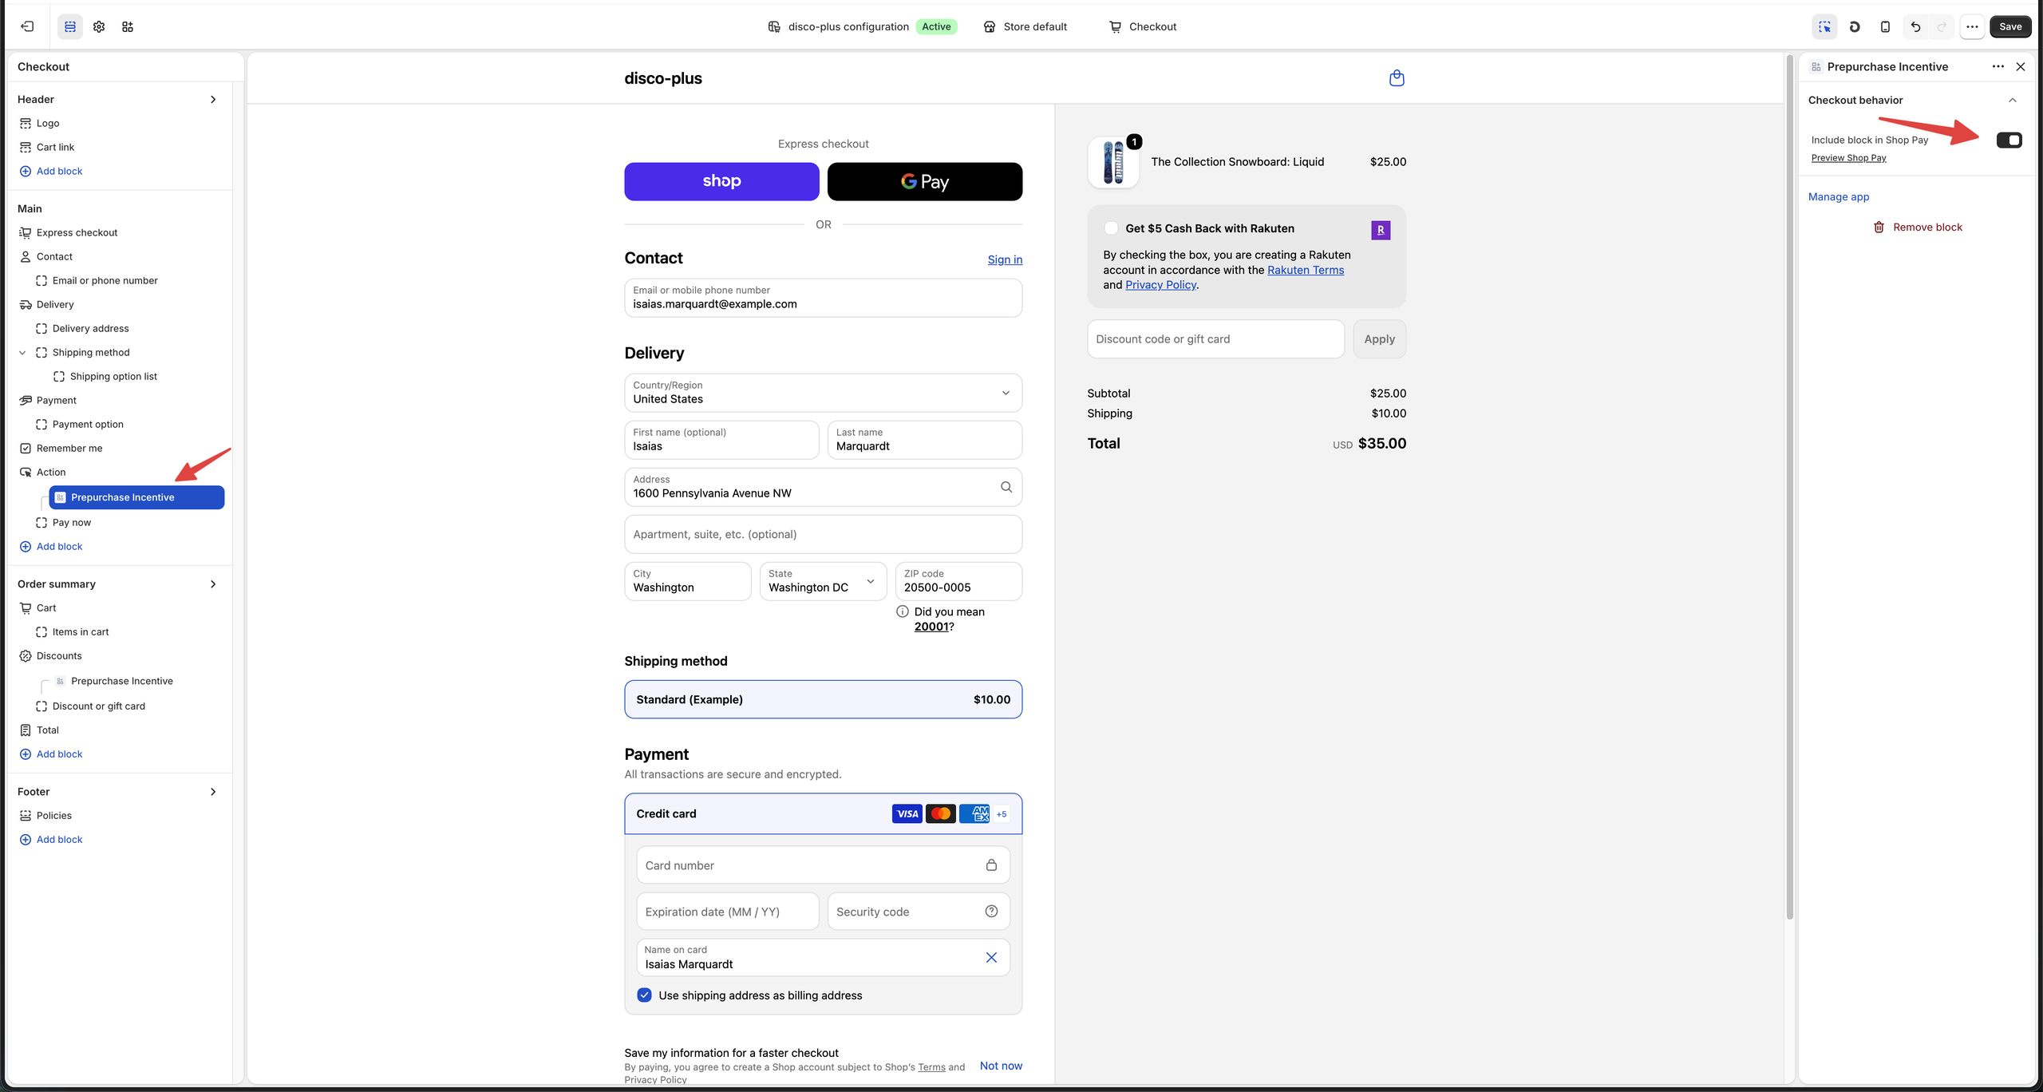Image resolution: width=2043 pixels, height=1092 pixels.
Task: Open the settings gear icon in top toolbar
Action: click(99, 26)
